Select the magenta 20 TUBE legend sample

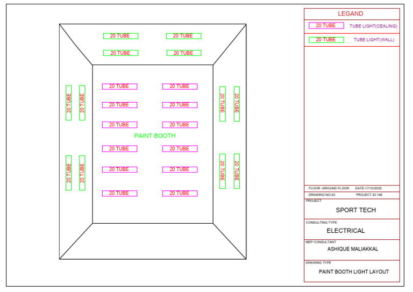[326, 25]
